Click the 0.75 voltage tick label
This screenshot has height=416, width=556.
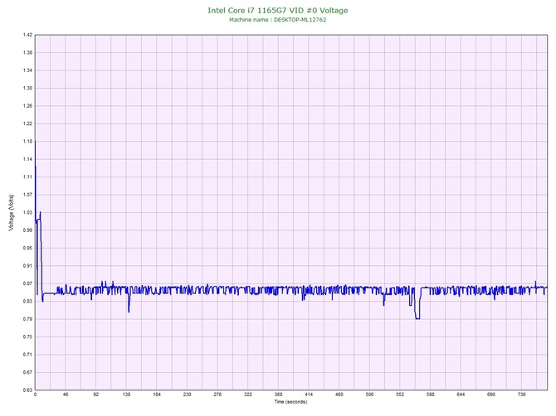point(27,336)
